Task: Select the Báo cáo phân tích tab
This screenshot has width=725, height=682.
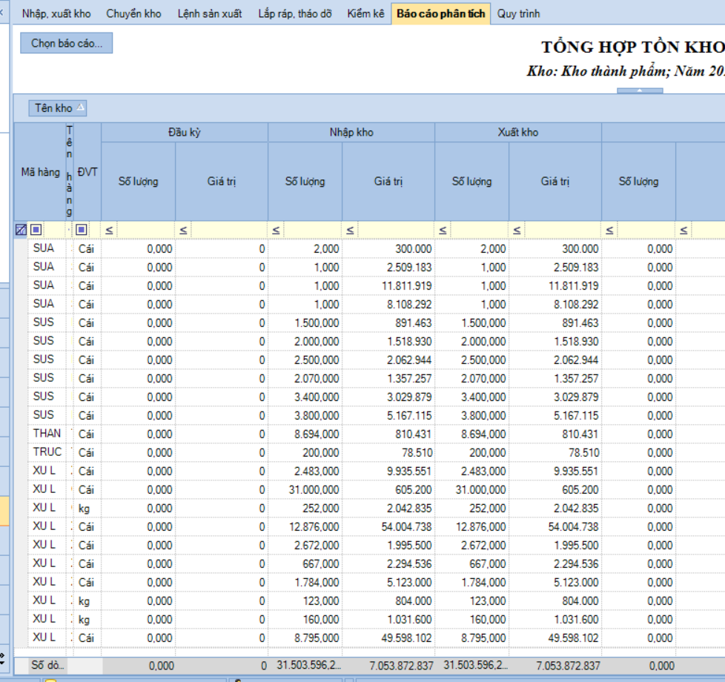Action: coord(440,13)
